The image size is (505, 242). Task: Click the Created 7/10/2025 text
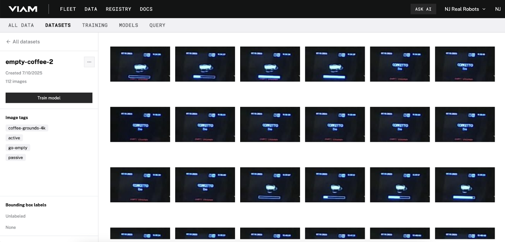click(x=24, y=73)
